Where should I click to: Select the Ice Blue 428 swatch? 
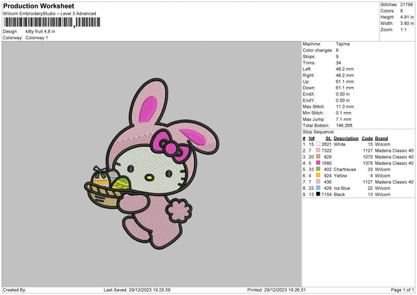(x=318, y=188)
